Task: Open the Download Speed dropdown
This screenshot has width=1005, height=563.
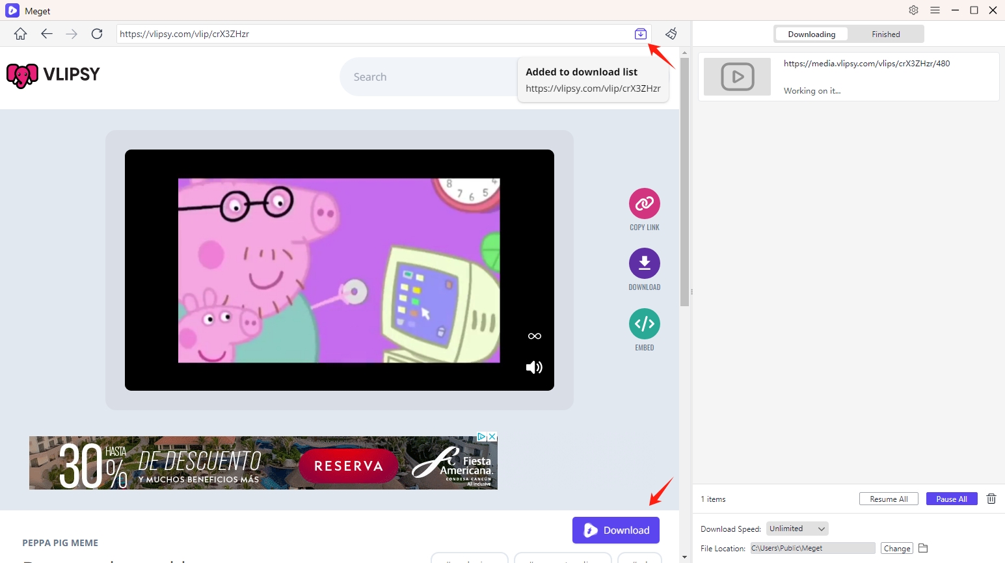Action: pos(797,529)
